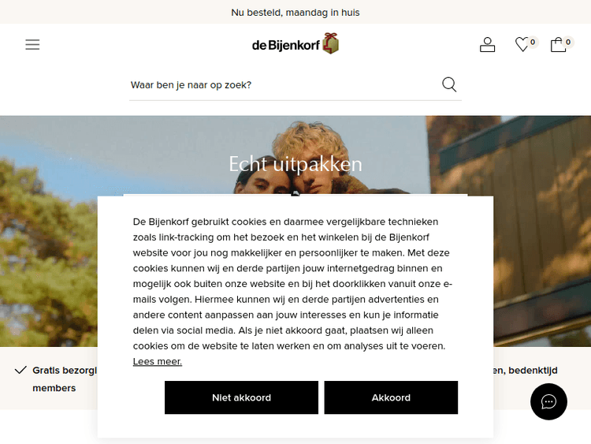Follow the Lees meer link
The width and height of the screenshot is (591, 444).
pos(157,361)
